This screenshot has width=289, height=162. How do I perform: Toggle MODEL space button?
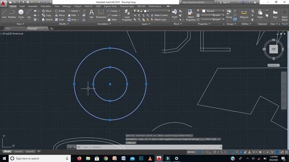[191, 152]
